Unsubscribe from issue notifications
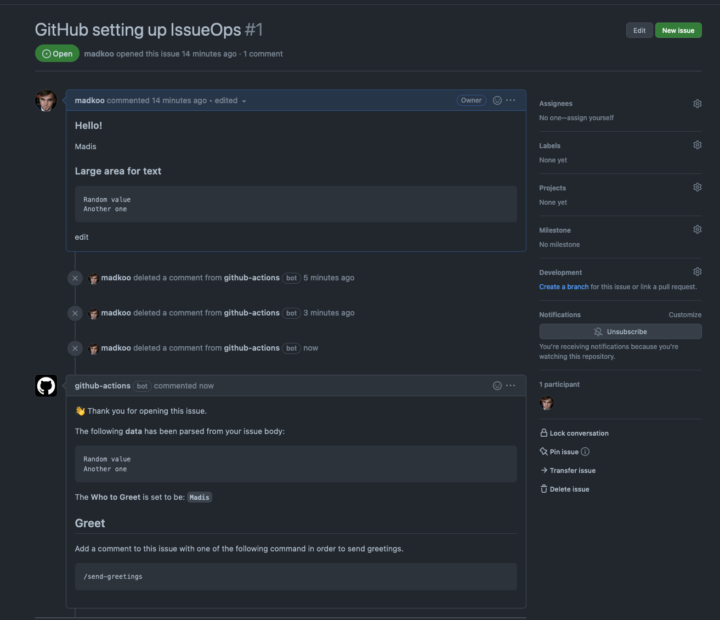720x620 pixels. coord(620,332)
